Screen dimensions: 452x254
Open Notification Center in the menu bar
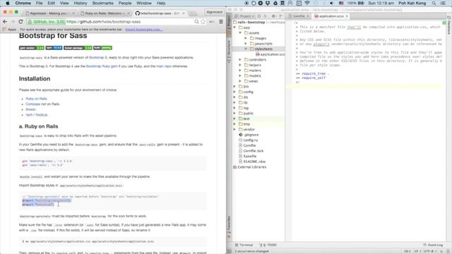444,3
